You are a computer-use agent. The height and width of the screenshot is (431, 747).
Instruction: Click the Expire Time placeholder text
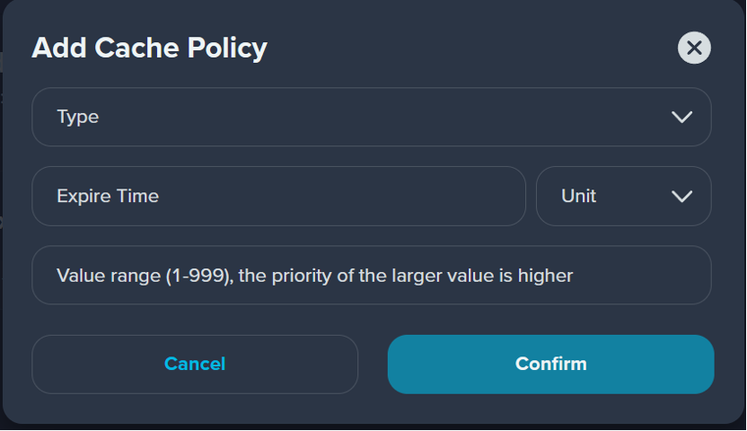click(108, 197)
